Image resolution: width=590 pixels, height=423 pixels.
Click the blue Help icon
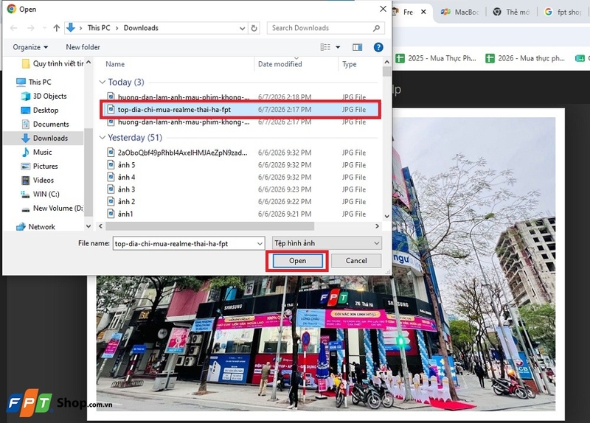(x=378, y=47)
